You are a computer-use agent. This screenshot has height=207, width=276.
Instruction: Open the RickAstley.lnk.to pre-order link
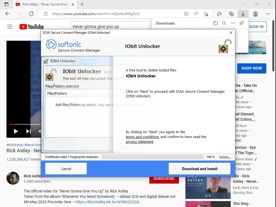(107, 202)
